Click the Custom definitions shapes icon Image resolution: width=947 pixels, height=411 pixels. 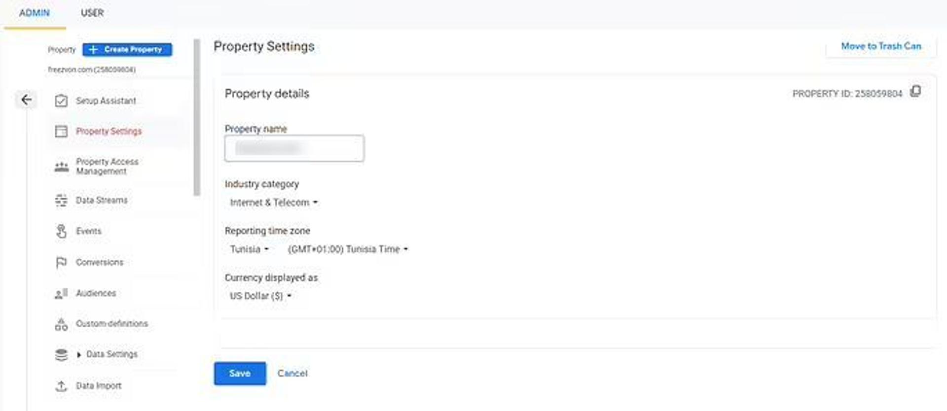point(61,324)
